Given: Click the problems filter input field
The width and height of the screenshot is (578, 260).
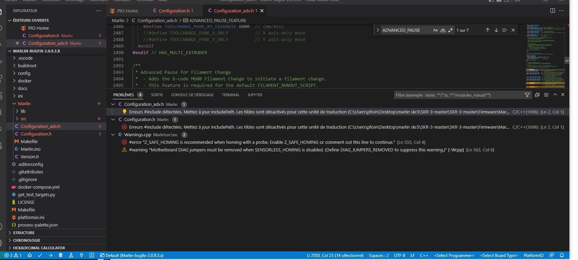Looking at the screenshot, I should point(459,95).
